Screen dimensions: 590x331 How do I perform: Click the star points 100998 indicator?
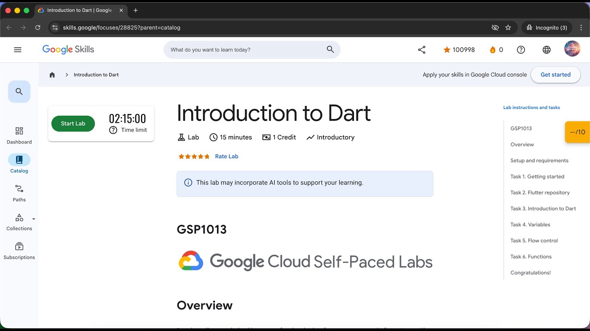(459, 50)
